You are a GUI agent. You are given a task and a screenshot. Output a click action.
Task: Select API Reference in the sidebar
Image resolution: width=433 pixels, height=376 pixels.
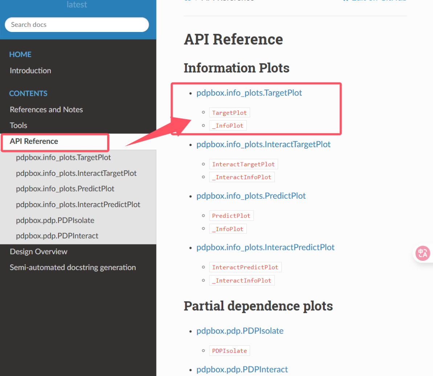(x=34, y=141)
